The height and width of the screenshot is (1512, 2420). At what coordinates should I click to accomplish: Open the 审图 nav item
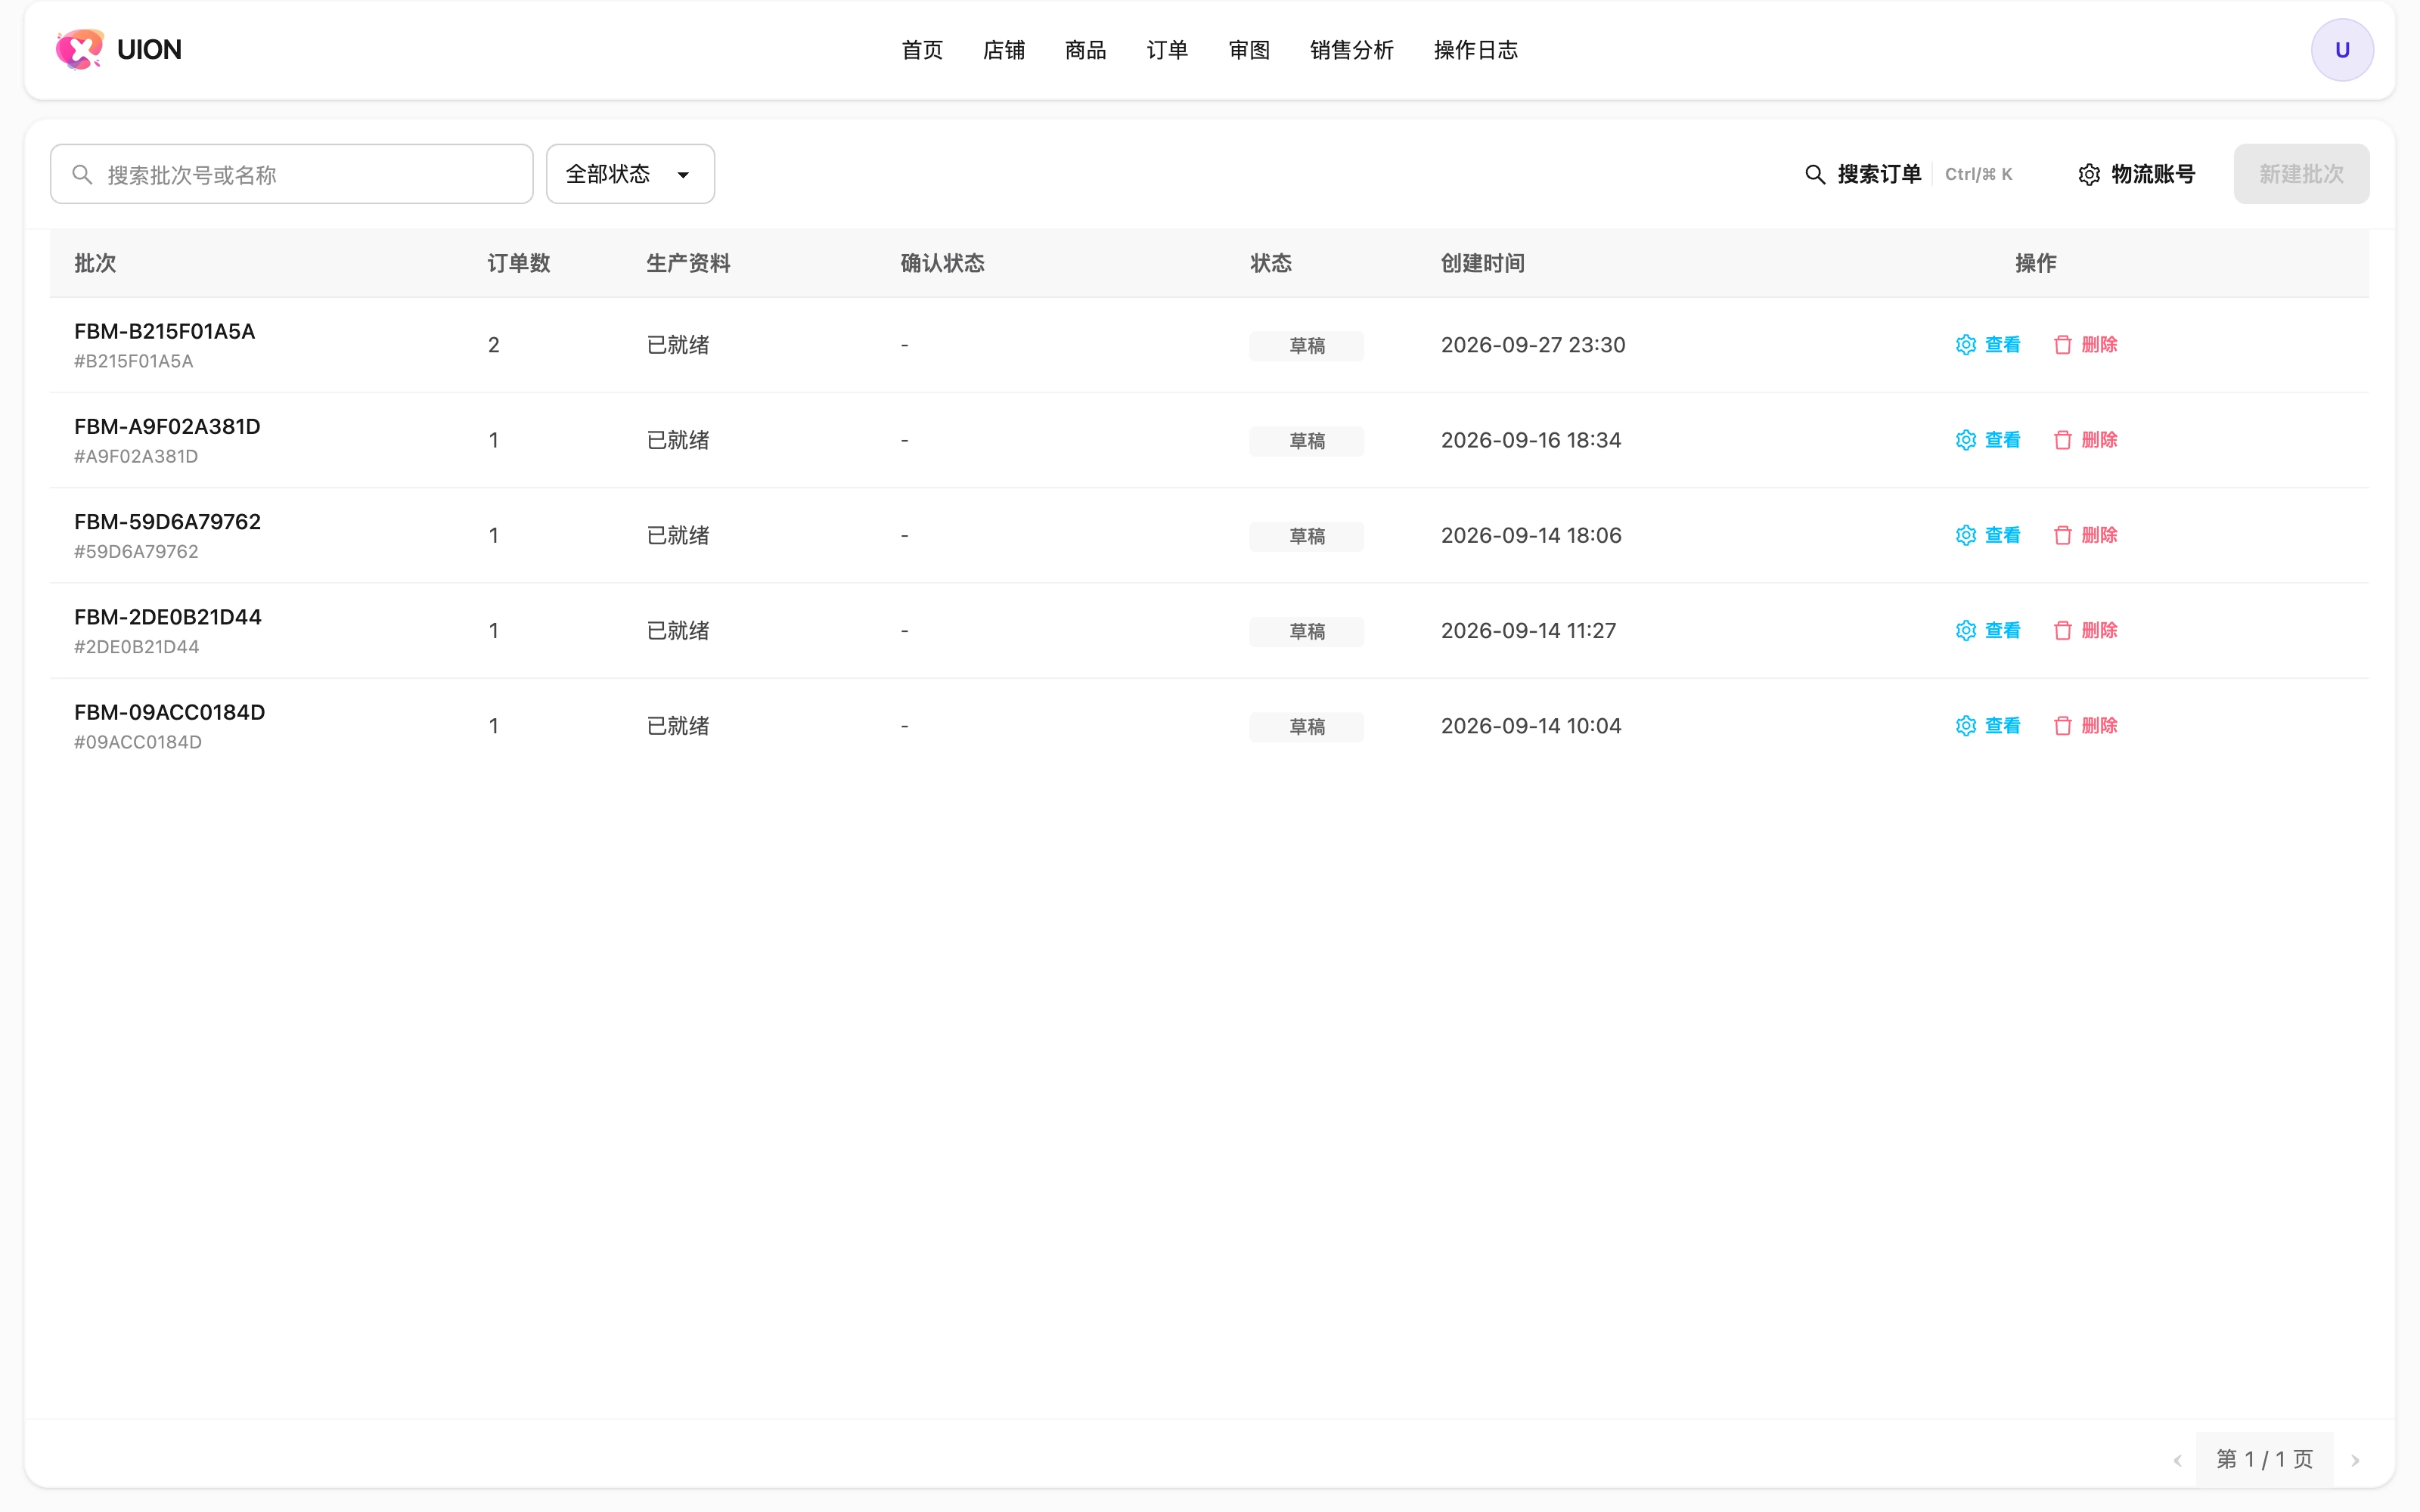[1249, 50]
